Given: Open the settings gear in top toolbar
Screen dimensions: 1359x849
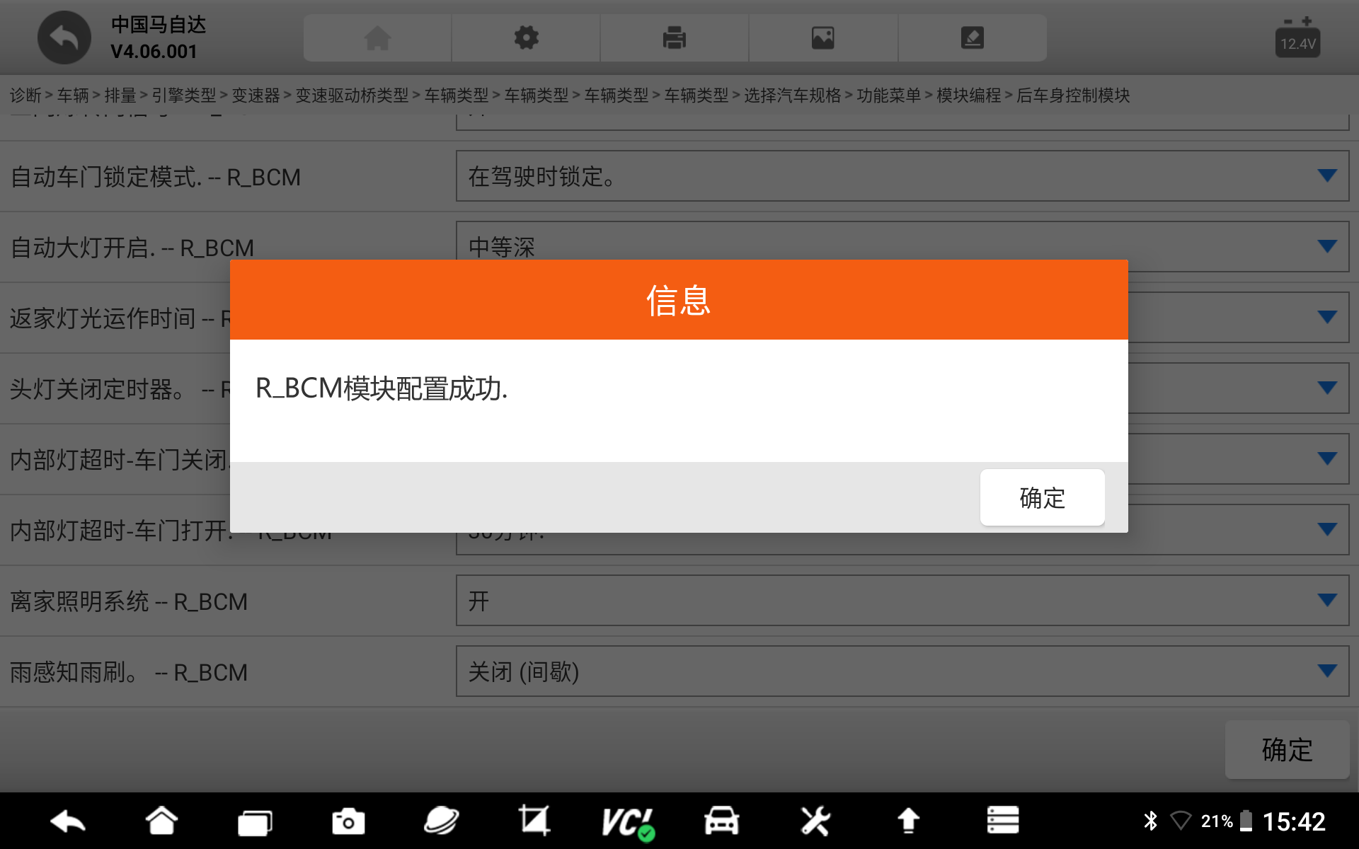Looking at the screenshot, I should 526,37.
